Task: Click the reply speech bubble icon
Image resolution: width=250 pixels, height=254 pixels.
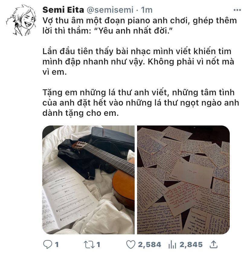Action: pyautogui.click(x=48, y=244)
